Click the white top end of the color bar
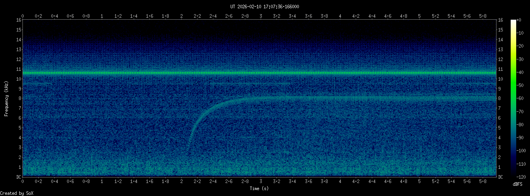 tap(513, 21)
